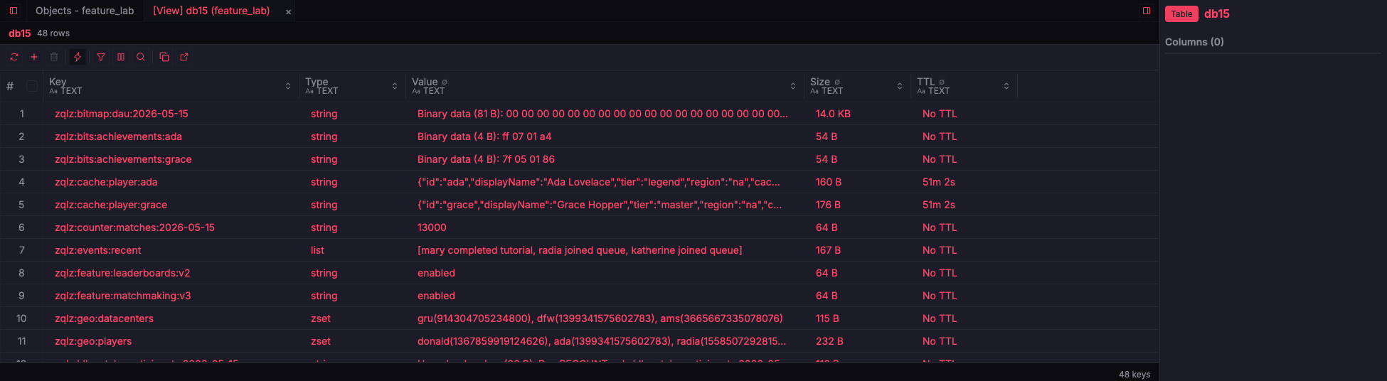The width and height of the screenshot is (1387, 381).
Task: Click the recent events list value
Action: click(580, 250)
